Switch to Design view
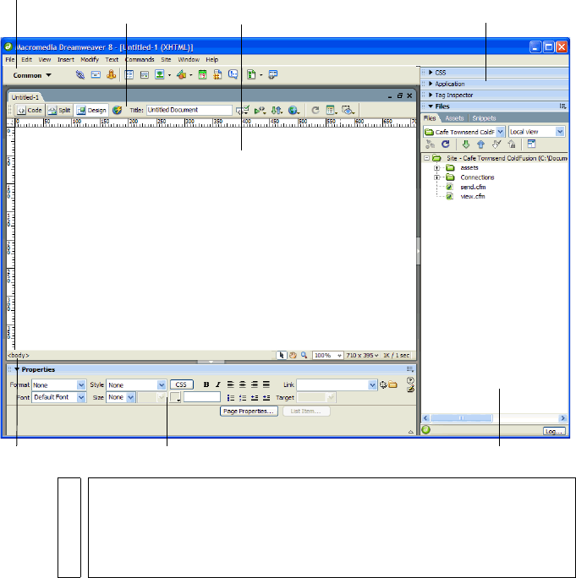The height and width of the screenshot is (578, 576). coord(91,110)
